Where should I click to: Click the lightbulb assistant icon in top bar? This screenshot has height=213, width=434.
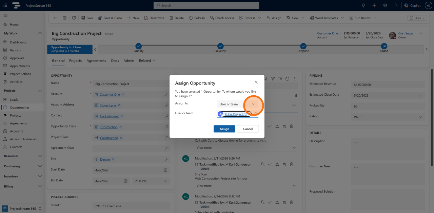pyautogui.click(x=363, y=5)
